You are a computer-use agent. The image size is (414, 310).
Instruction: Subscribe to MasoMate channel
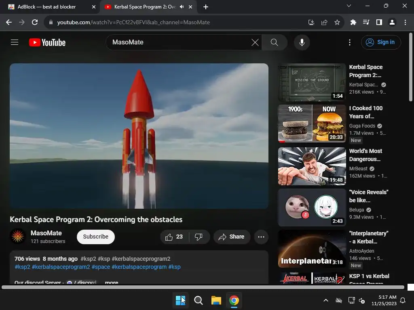click(95, 237)
